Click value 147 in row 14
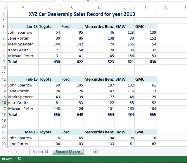This screenshot has width=187, height=163. [99, 91]
